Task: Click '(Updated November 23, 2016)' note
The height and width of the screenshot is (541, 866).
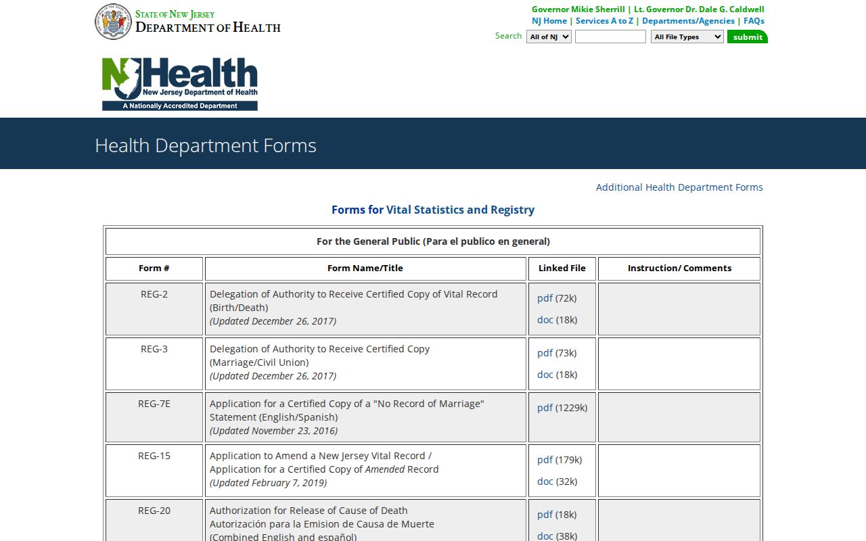Action: (273, 431)
